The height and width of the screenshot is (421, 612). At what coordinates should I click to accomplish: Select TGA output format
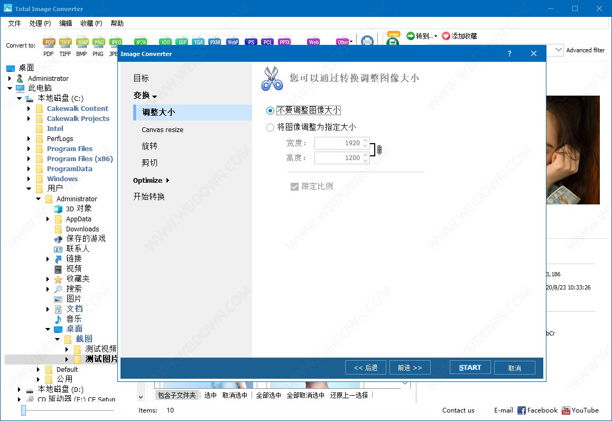coord(198,42)
